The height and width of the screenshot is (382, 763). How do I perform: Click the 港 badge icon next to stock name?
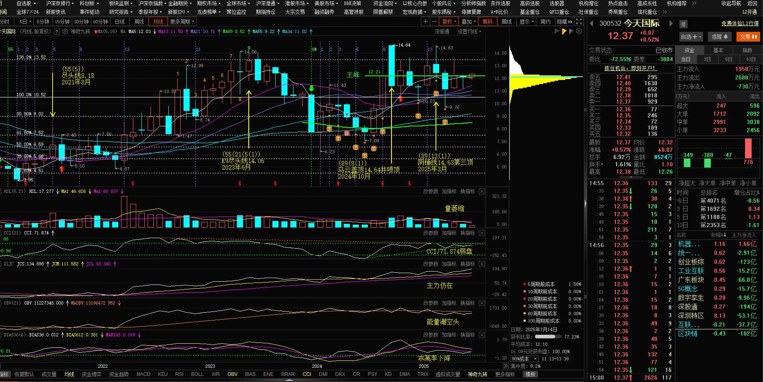(x=683, y=24)
